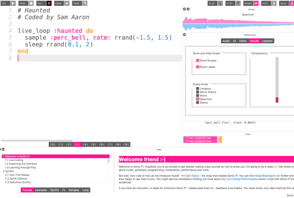Open the Live Coding Performances link
Viewport: 294px width, 198px height.
coord(241,179)
